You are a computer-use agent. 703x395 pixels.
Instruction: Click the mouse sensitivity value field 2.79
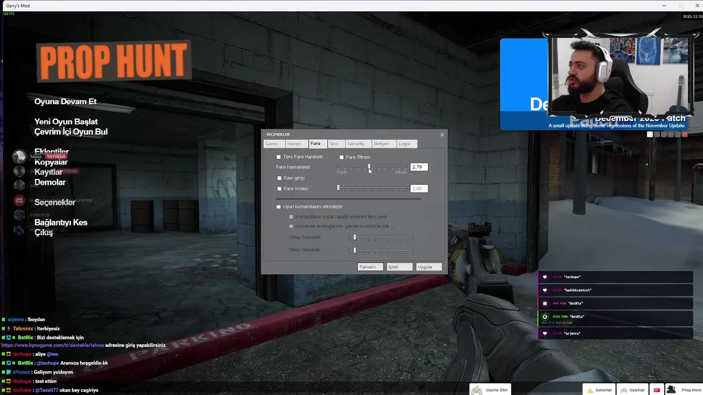point(419,167)
